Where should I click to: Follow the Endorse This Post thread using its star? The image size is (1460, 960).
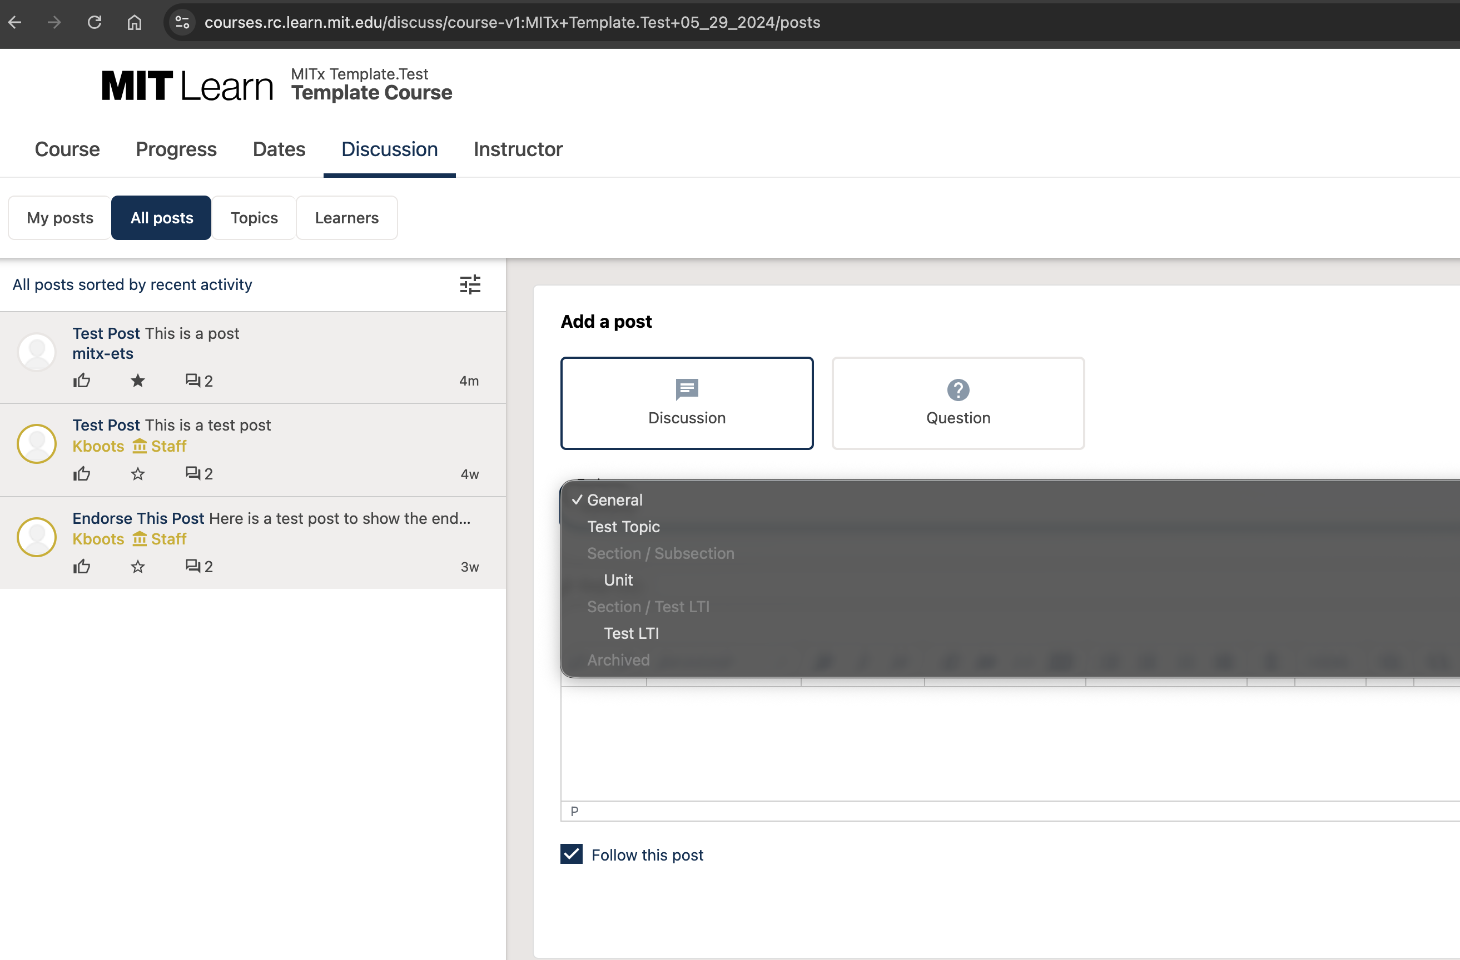coord(137,567)
